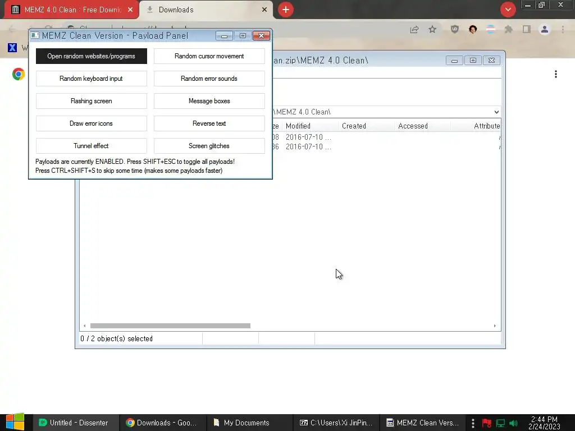Toggle the browser side panel icon
This screenshot has height=431, width=575.
click(527, 29)
